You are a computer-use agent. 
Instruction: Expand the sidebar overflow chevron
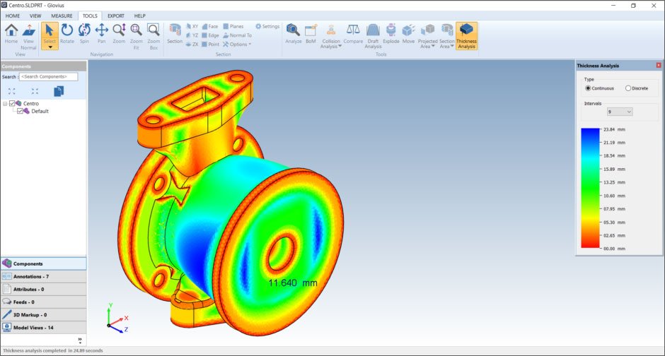point(80,340)
